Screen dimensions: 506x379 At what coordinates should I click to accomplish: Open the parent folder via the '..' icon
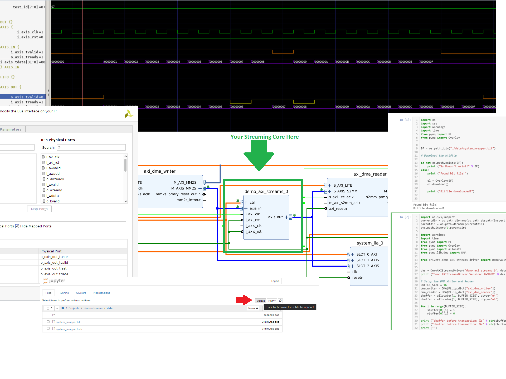pyautogui.click(x=54, y=315)
